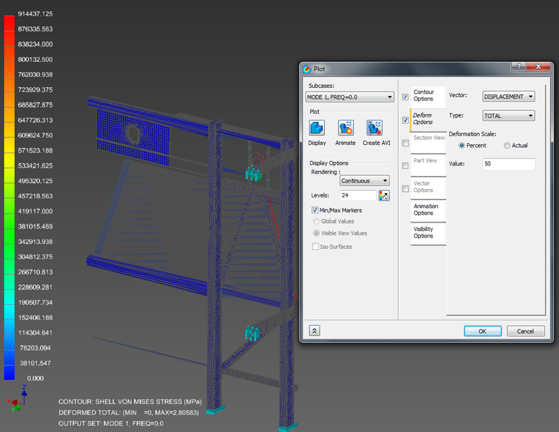The height and width of the screenshot is (432, 559).
Task: Click the Cancel button
Action: [525, 331]
